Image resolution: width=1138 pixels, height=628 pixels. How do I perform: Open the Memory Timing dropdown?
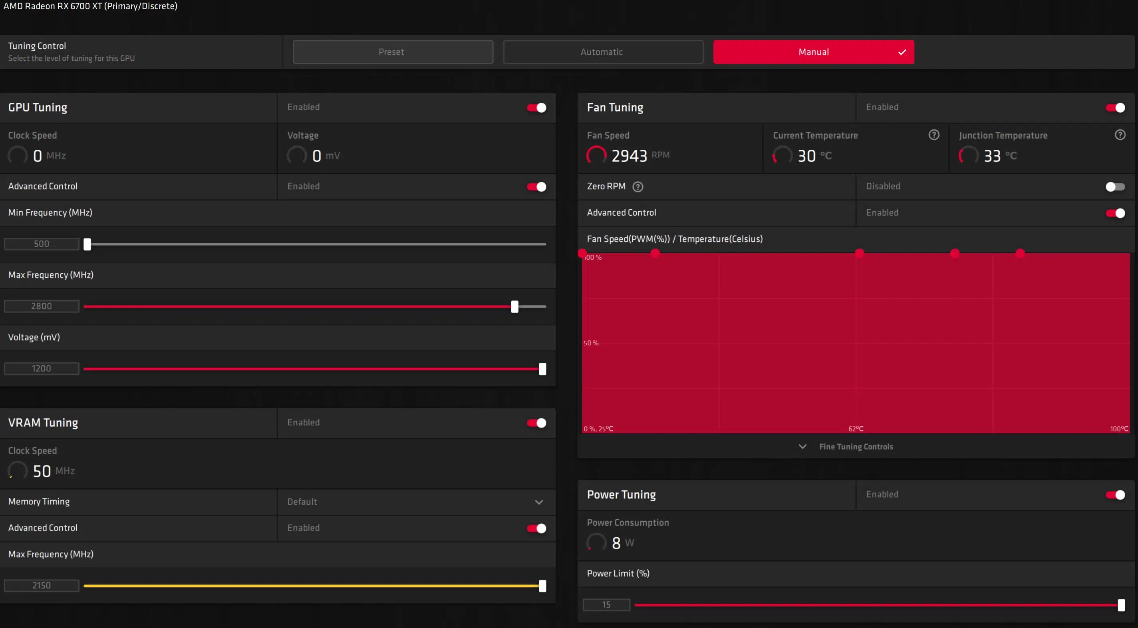pos(539,502)
